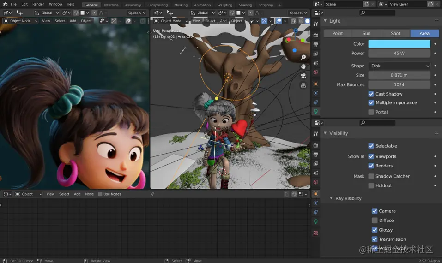Open Scene properties tab in upper editor
The width and height of the screenshot is (442, 263).
pyautogui.click(x=316, y=63)
